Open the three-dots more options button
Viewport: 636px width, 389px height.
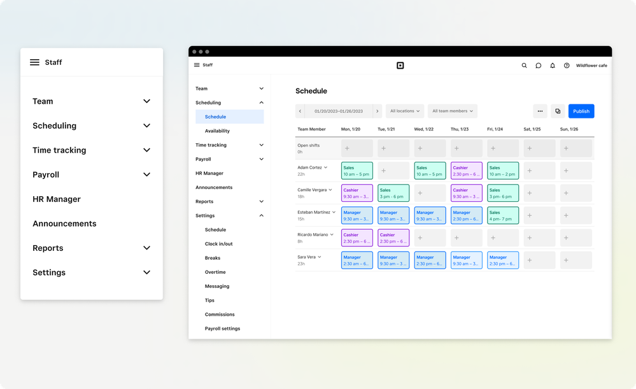click(x=540, y=111)
